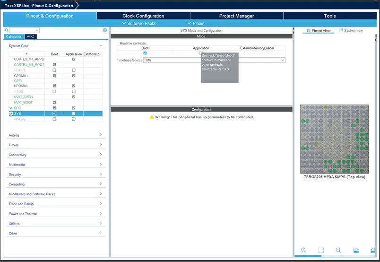Click the sort arrow in peripheral table header
The width and height of the screenshot is (380, 262).
click(26, 54)
